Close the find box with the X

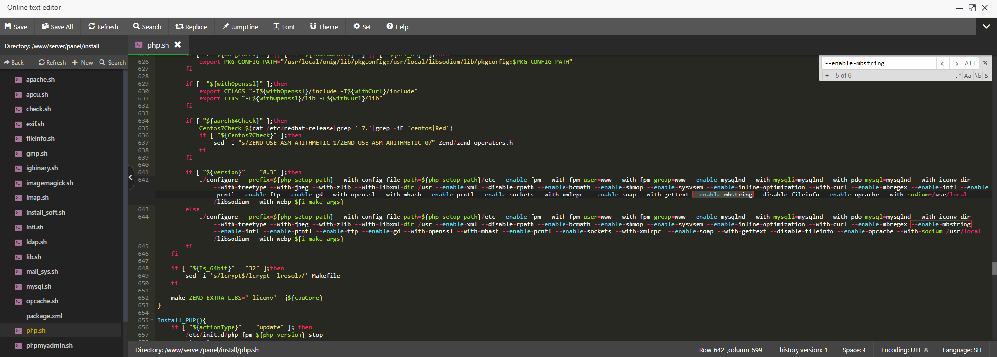pos(985,63)
